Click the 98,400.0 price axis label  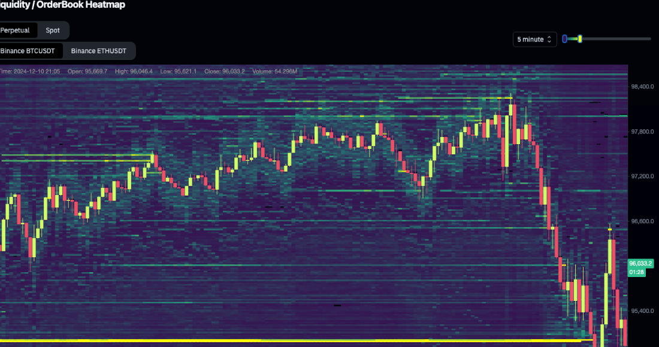point(642,86)
